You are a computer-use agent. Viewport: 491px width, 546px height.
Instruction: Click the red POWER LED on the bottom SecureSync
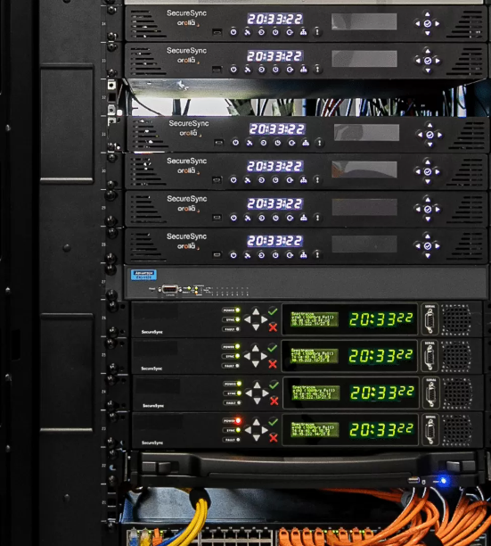238,420
